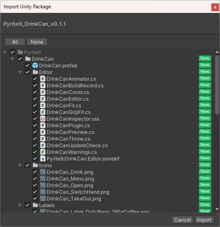The image size is (220, 227).
Task: Uncheck DrinkCan_Menu.png checkbox
Action: point(35,178)
